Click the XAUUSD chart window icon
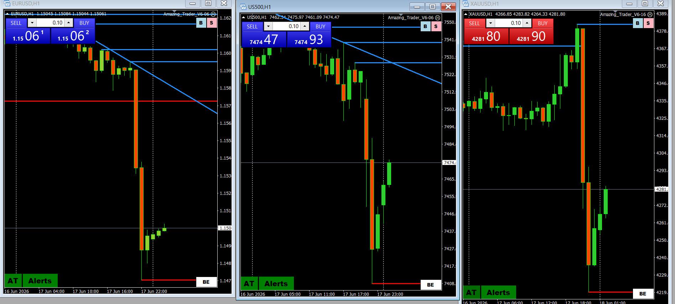 (466, 4)
